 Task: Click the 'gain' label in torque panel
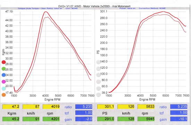click(68, 120)
